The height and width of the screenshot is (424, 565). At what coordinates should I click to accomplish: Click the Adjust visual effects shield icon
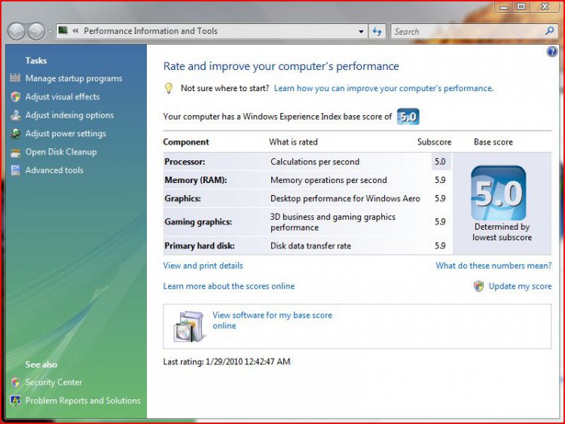tap(15, 96)
